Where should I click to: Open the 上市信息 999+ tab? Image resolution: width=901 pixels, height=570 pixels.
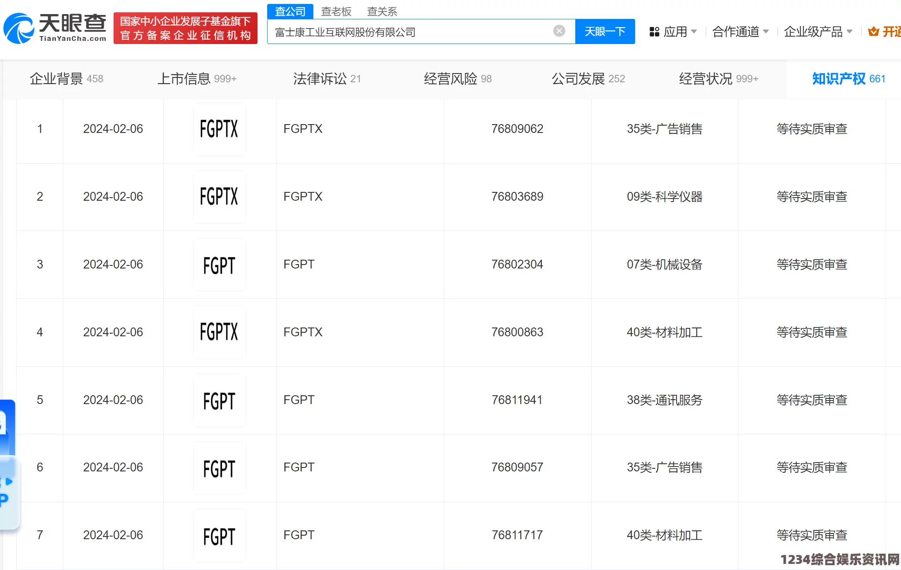pos(197,79)
